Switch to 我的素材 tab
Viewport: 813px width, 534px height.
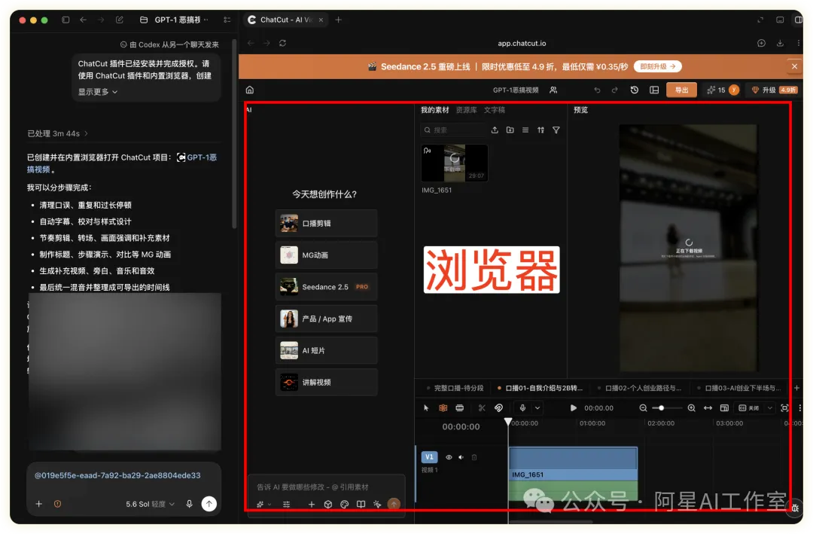pyautogui.click(x=434, y=110)
